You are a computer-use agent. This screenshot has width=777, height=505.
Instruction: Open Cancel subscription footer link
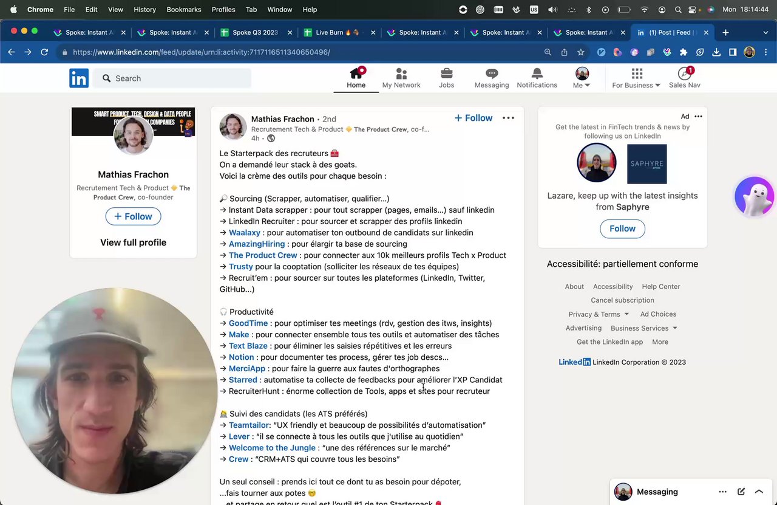[x=622, y=300]
